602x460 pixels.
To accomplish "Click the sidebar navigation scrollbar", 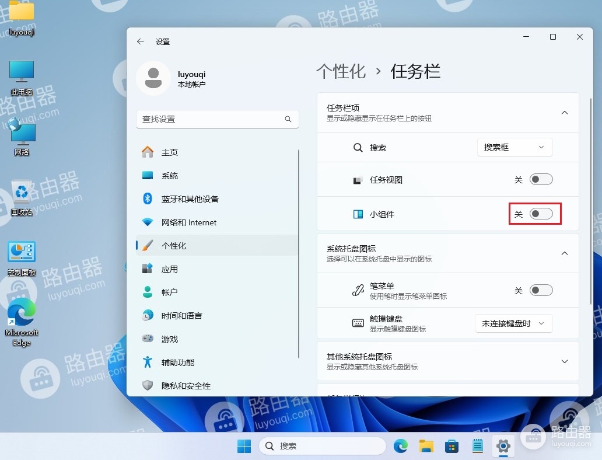I will [299, 253].
